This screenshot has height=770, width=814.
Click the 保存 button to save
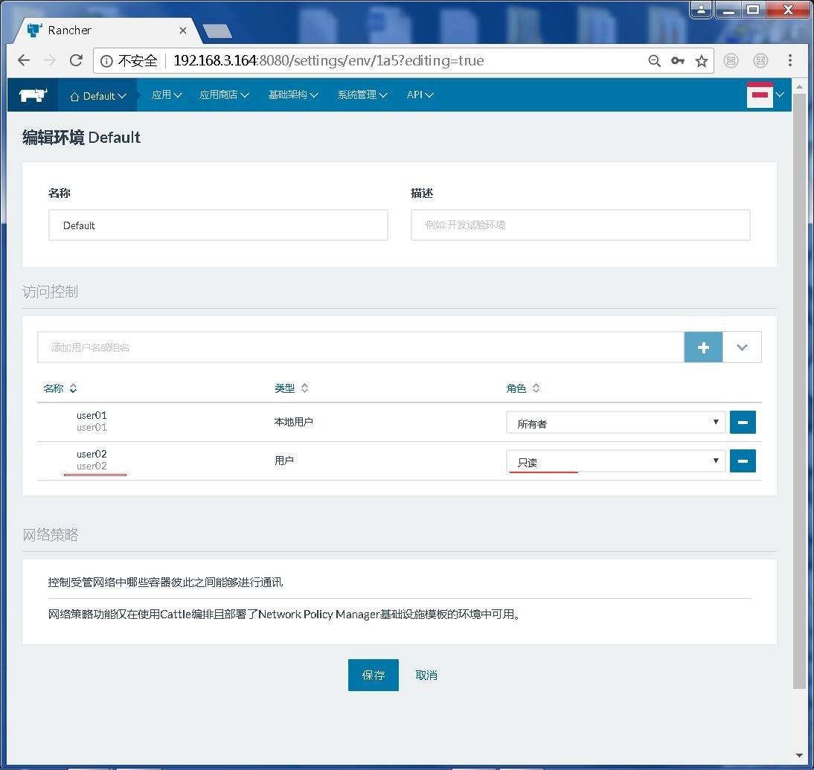click(x=373, y=675)
